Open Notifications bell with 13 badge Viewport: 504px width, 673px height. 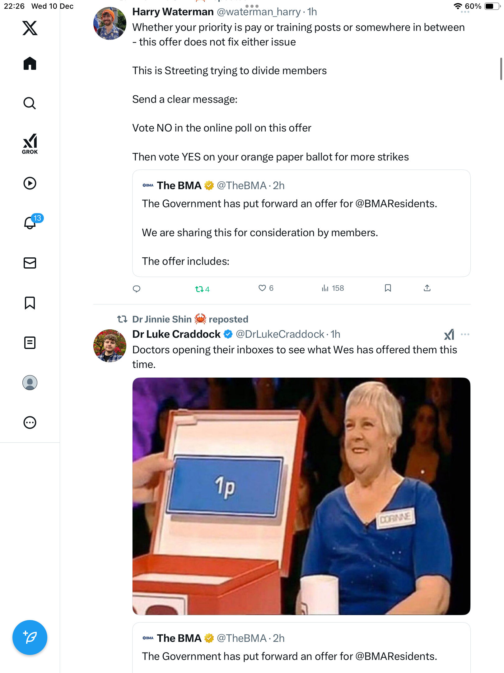pyautogui.click(x=30, y=222)
